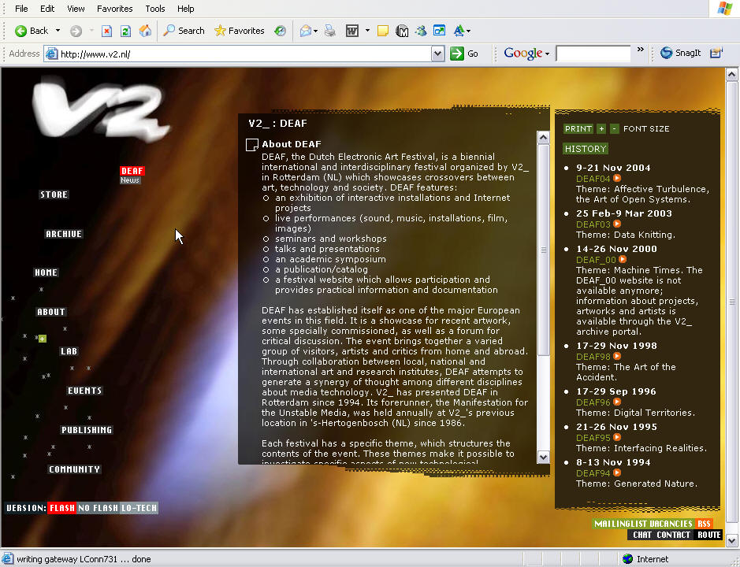This screenshot has height=567, width=740.
Task: Open the Favorites star button
Action: coord(240,31)
